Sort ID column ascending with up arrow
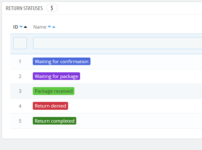202x150 pixels. (26, 27)
